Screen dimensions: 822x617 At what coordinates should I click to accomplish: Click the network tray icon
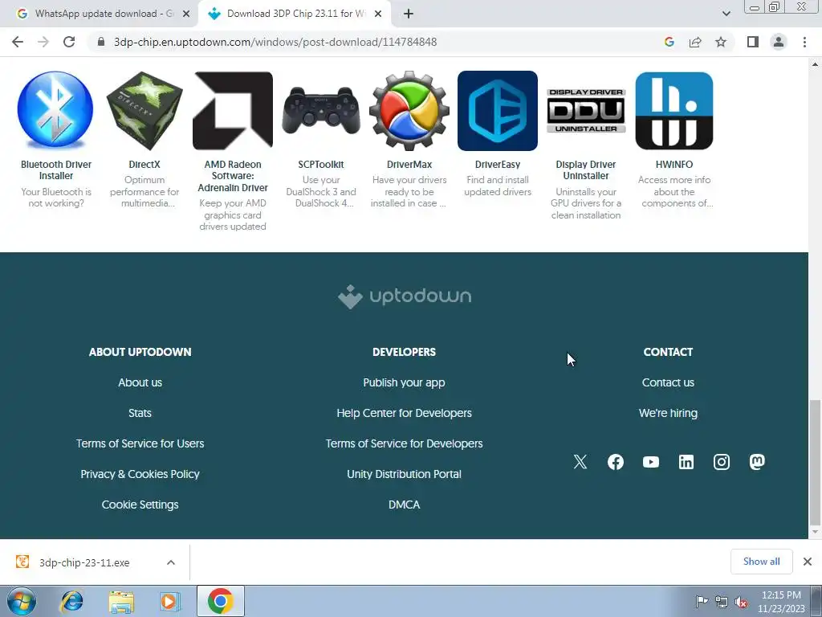pyautogui.click(x=722, y=602)
